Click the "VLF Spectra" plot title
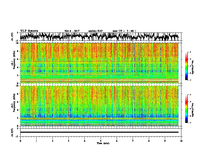This screenshot has width=204, height=158. point(29,31)
